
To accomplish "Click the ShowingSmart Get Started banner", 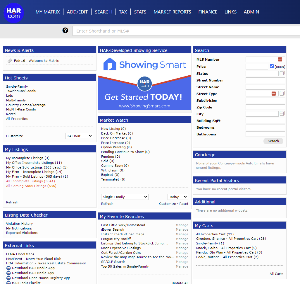I will [x=145, y=82].
